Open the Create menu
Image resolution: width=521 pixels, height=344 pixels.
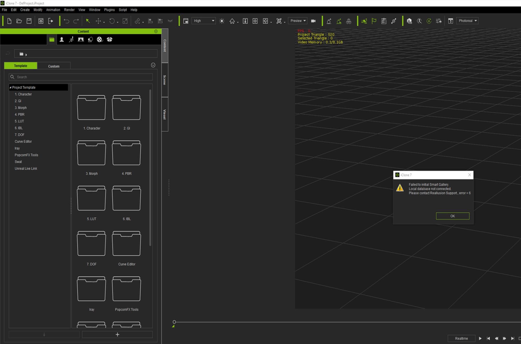tap(25, 10)
